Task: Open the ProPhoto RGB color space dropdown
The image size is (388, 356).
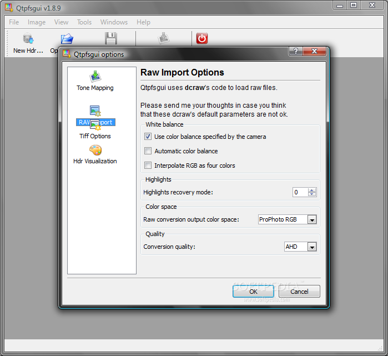Action: point(312,219)
